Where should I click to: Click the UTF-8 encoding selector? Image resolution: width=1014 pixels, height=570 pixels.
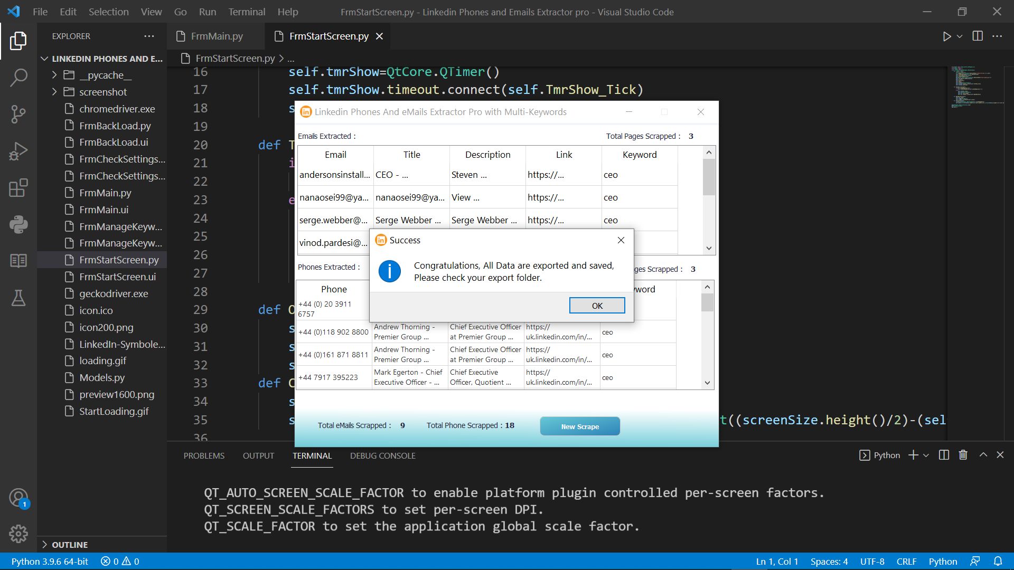point(872,561)
